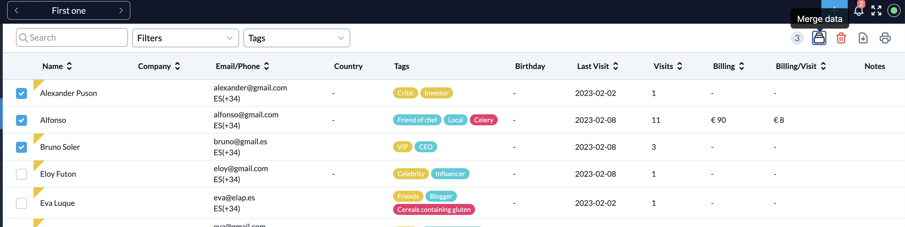Toggle fullscreen mode icon
905x227 pixels.
[876, 11]
